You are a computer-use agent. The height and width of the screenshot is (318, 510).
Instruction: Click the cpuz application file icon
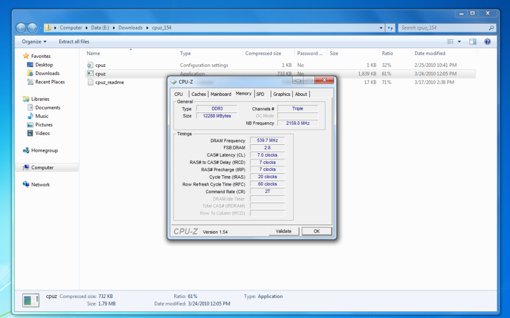90,73
